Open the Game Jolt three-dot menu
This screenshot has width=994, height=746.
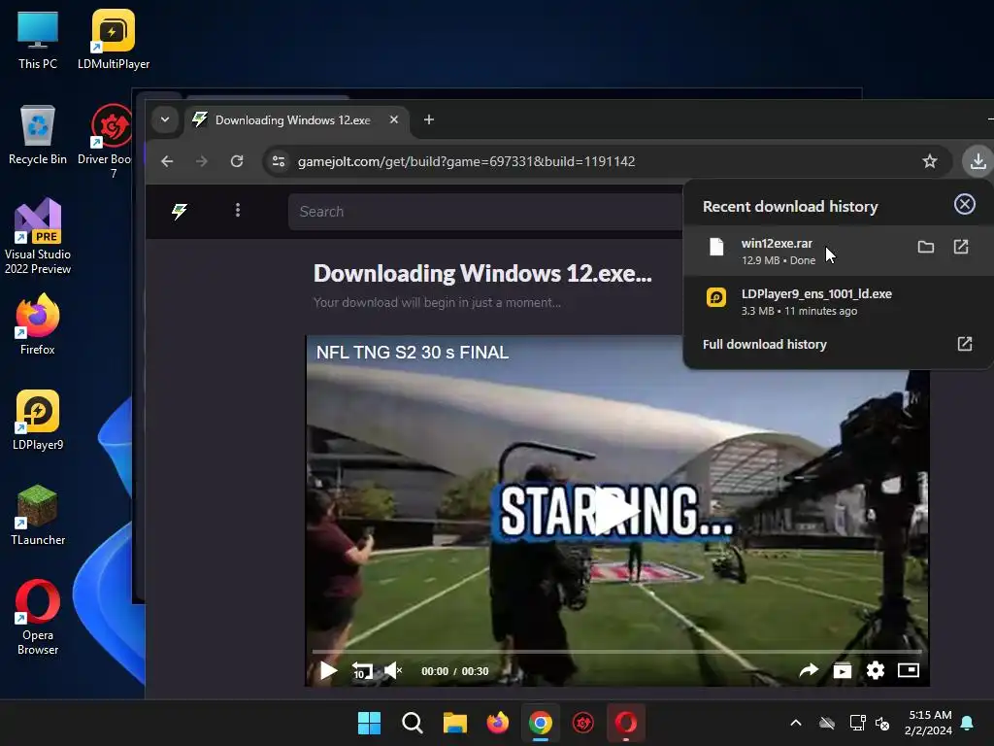click(238, 210)
